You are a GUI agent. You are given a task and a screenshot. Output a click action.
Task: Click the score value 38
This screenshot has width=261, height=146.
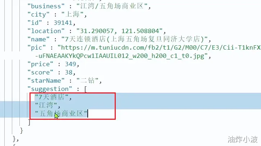(69, 73)
